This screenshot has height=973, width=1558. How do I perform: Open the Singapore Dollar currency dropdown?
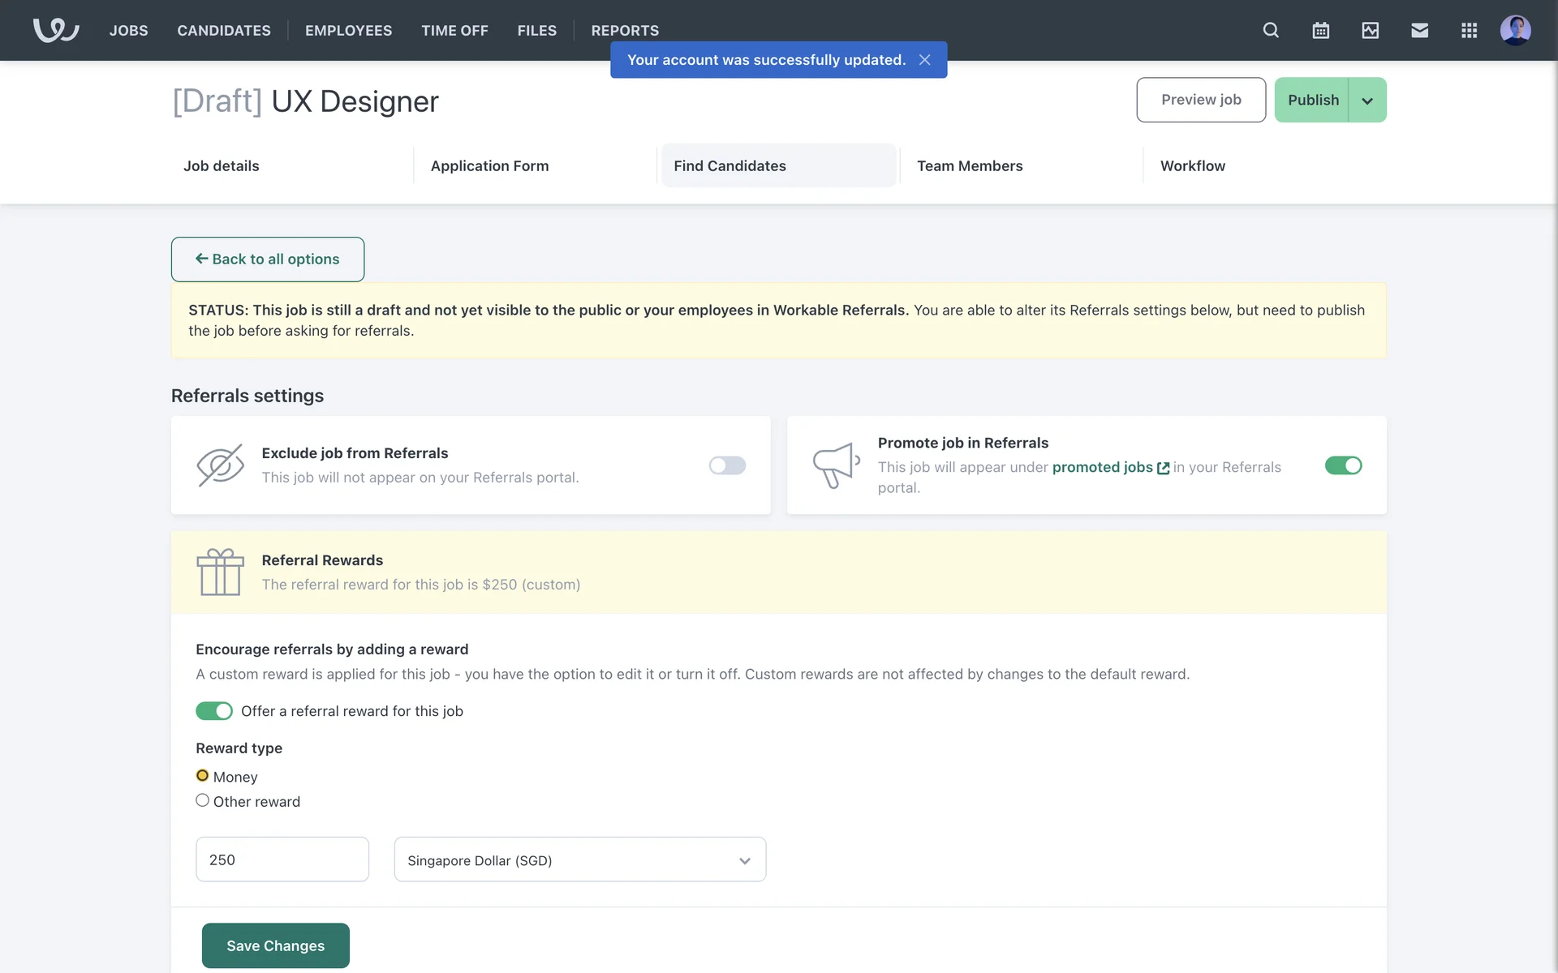click(x=579, y=859)
